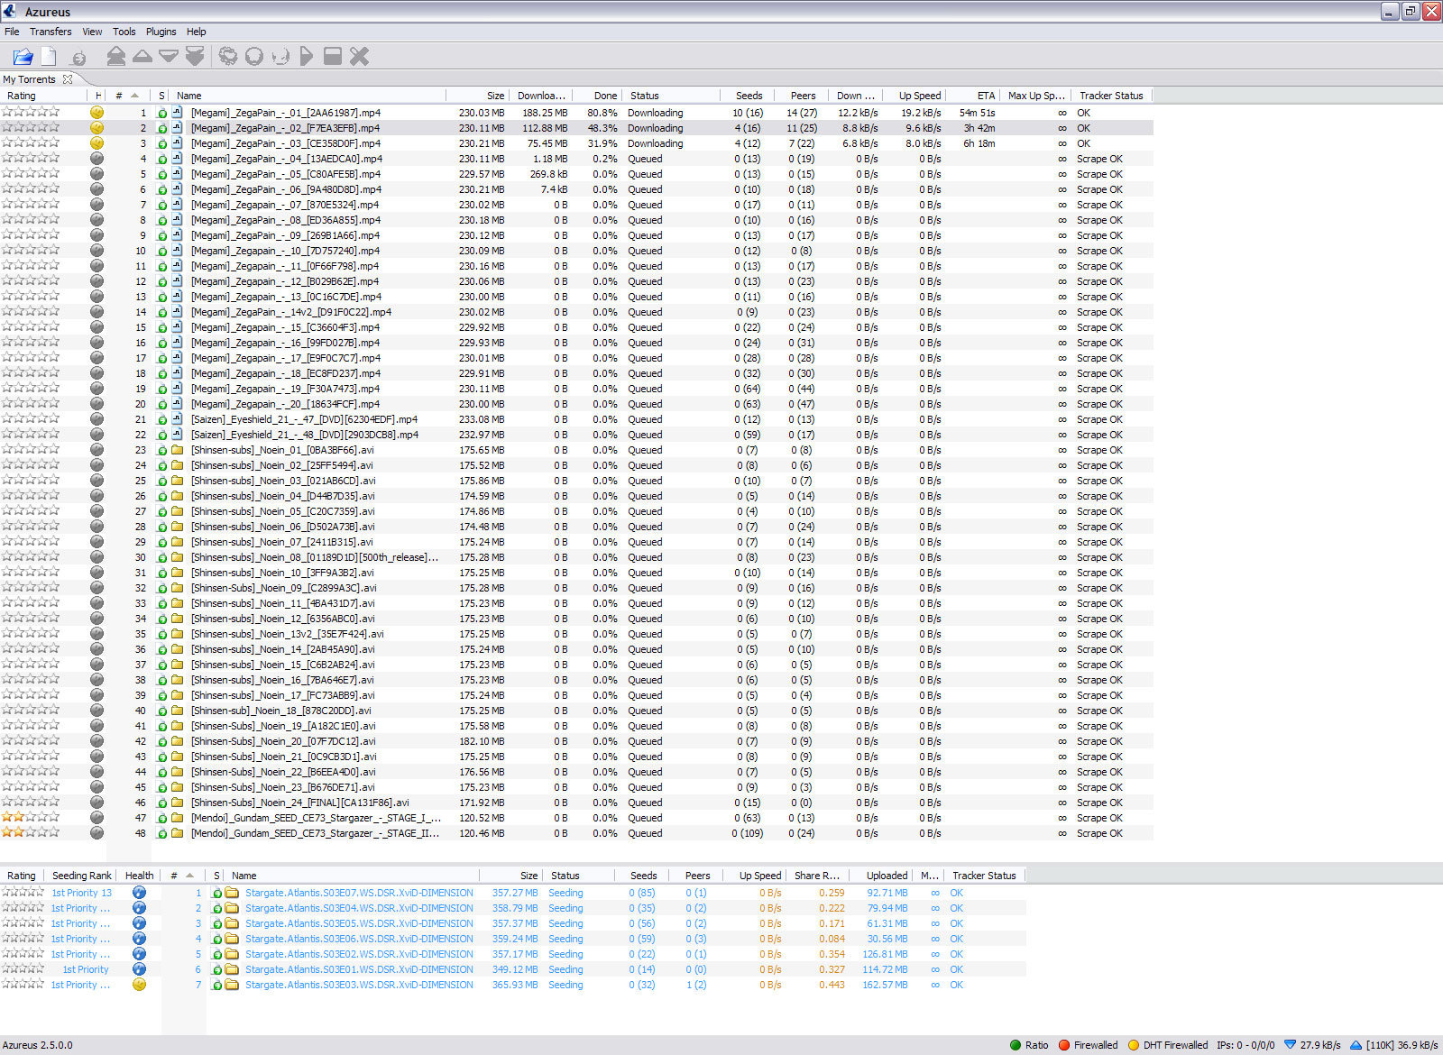The width and height of the screenshot is (1443, 1055).
Task: Toggle sort arrow on downloads # column
Action: pyautogui.click(x=134, y=96)
